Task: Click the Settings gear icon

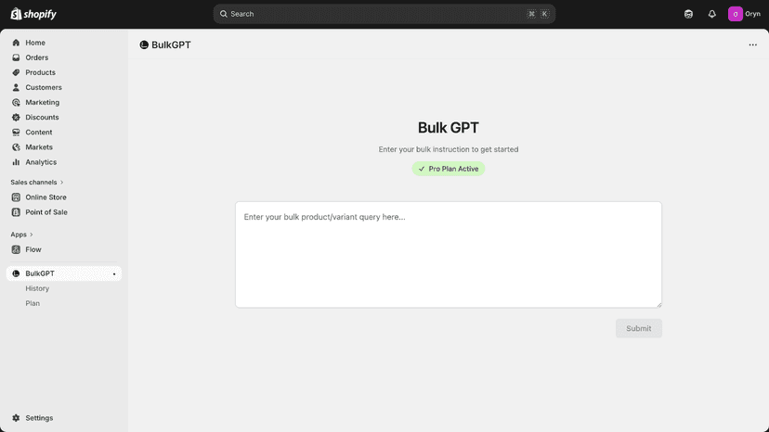Action: pyautogui.click(x=16, y=418)
